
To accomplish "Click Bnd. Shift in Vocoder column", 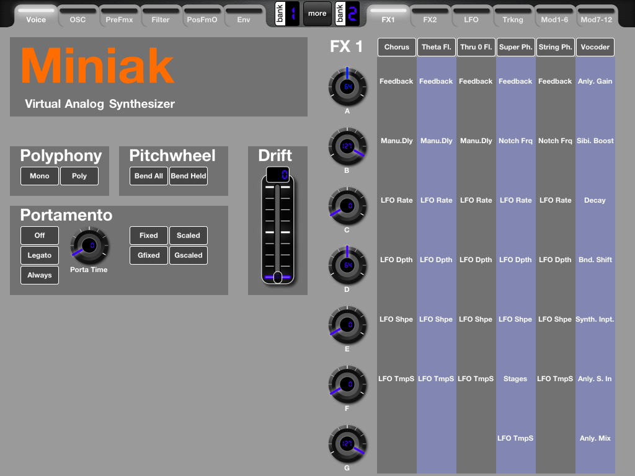I will point(595,260).
